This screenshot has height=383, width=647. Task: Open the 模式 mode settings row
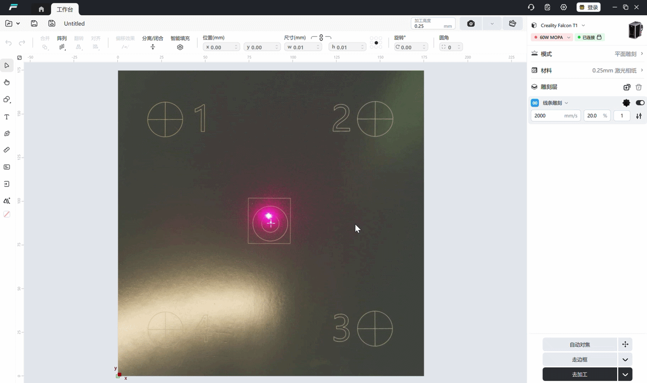pyautogui.click(x=587, y=54)
